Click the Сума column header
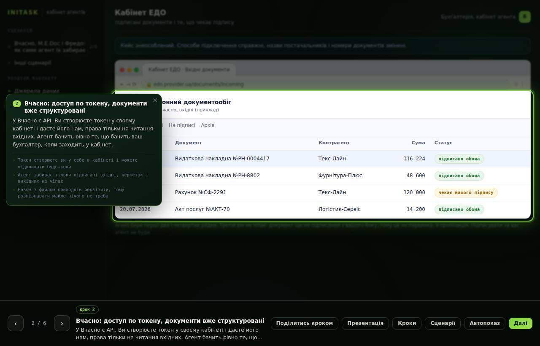 tap(418, 143)
